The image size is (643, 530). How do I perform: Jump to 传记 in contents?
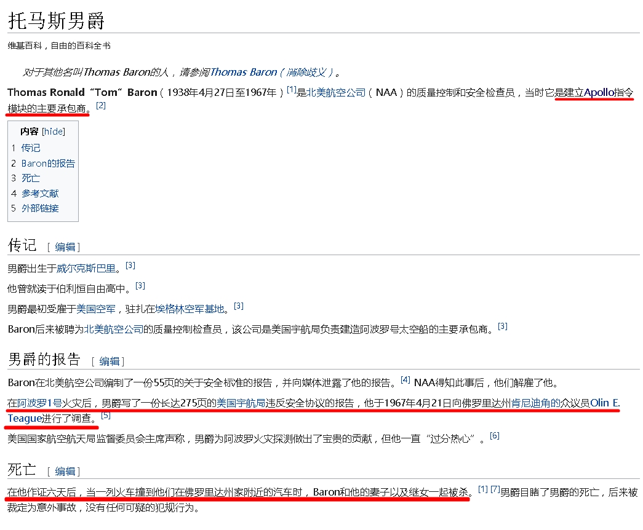click(31, 148)
